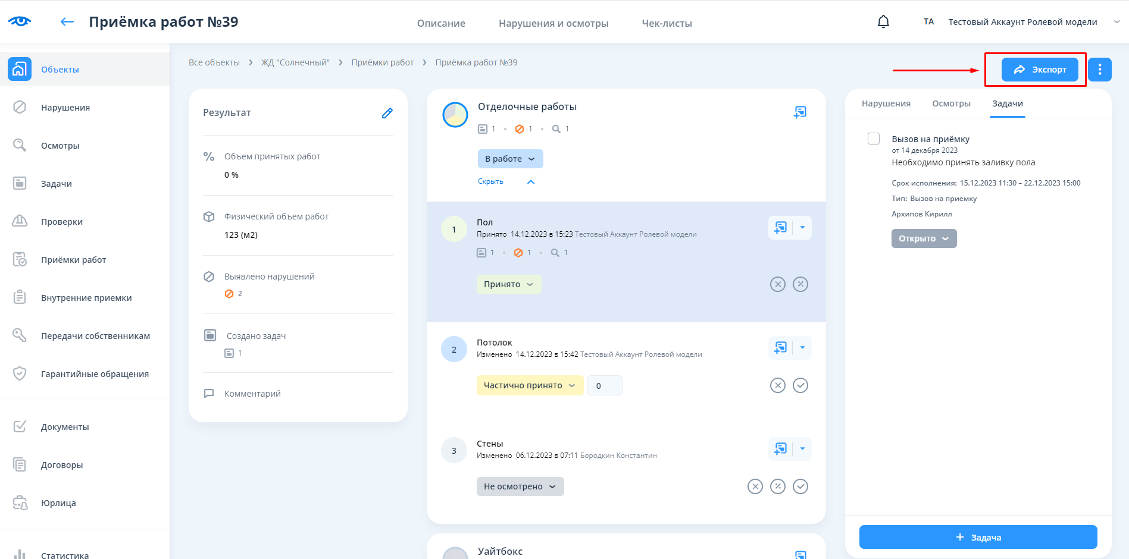Open the Открыто task status dropdown

click(924, 238)
